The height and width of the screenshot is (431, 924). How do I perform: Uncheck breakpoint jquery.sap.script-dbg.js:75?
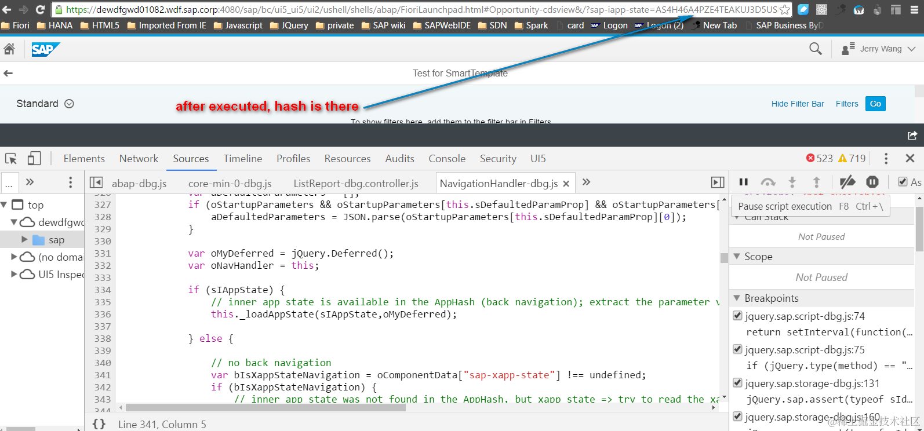click(x=737, y=349)
